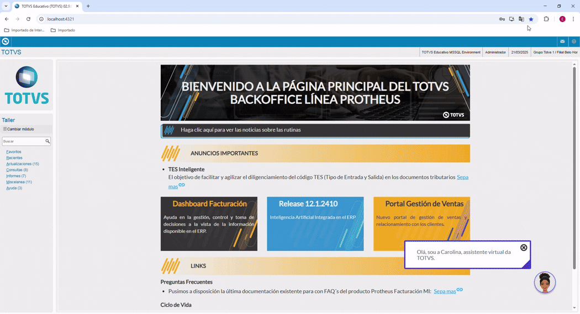The height and width of the screenshot is (314, 580).
Task: Open the Carolina virtual assistant avatar
Action: [x=545, y=283]
